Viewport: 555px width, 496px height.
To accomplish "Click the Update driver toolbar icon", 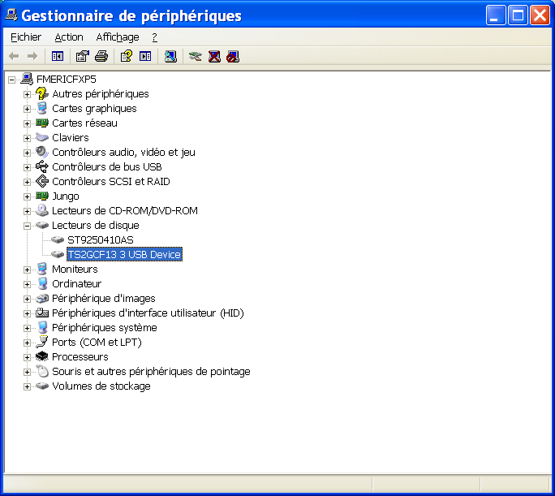I will click(x=195, y=56).
